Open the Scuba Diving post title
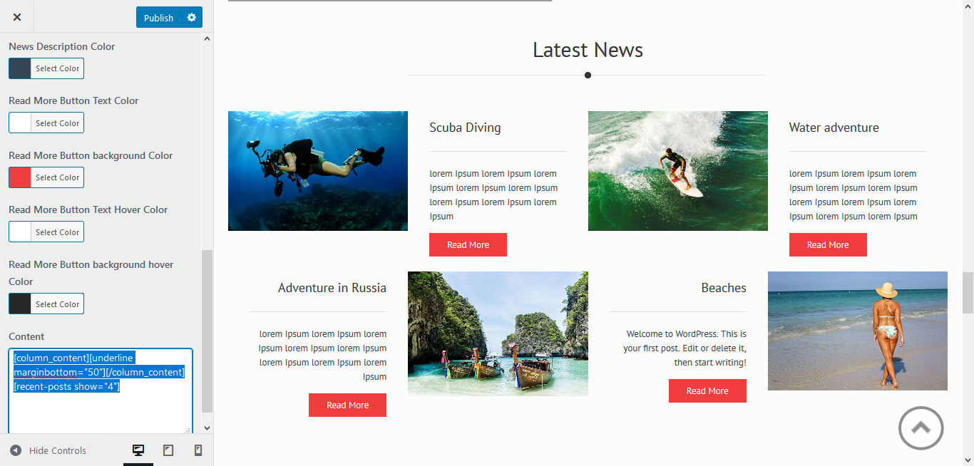The width and height of the screenshot is (974, 466). click(465, 128)
